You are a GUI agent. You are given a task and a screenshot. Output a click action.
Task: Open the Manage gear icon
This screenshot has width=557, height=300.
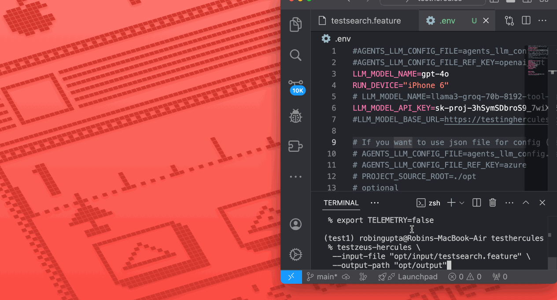(295, 254)
